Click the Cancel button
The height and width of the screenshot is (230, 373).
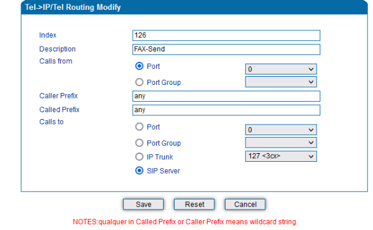245,205
